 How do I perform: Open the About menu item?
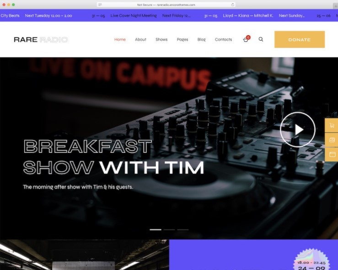140,40
